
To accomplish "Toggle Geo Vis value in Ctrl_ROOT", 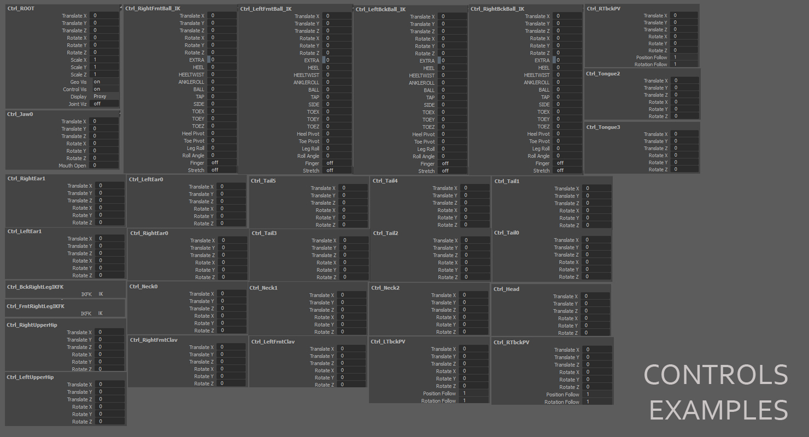I will (x=105, y=82).
